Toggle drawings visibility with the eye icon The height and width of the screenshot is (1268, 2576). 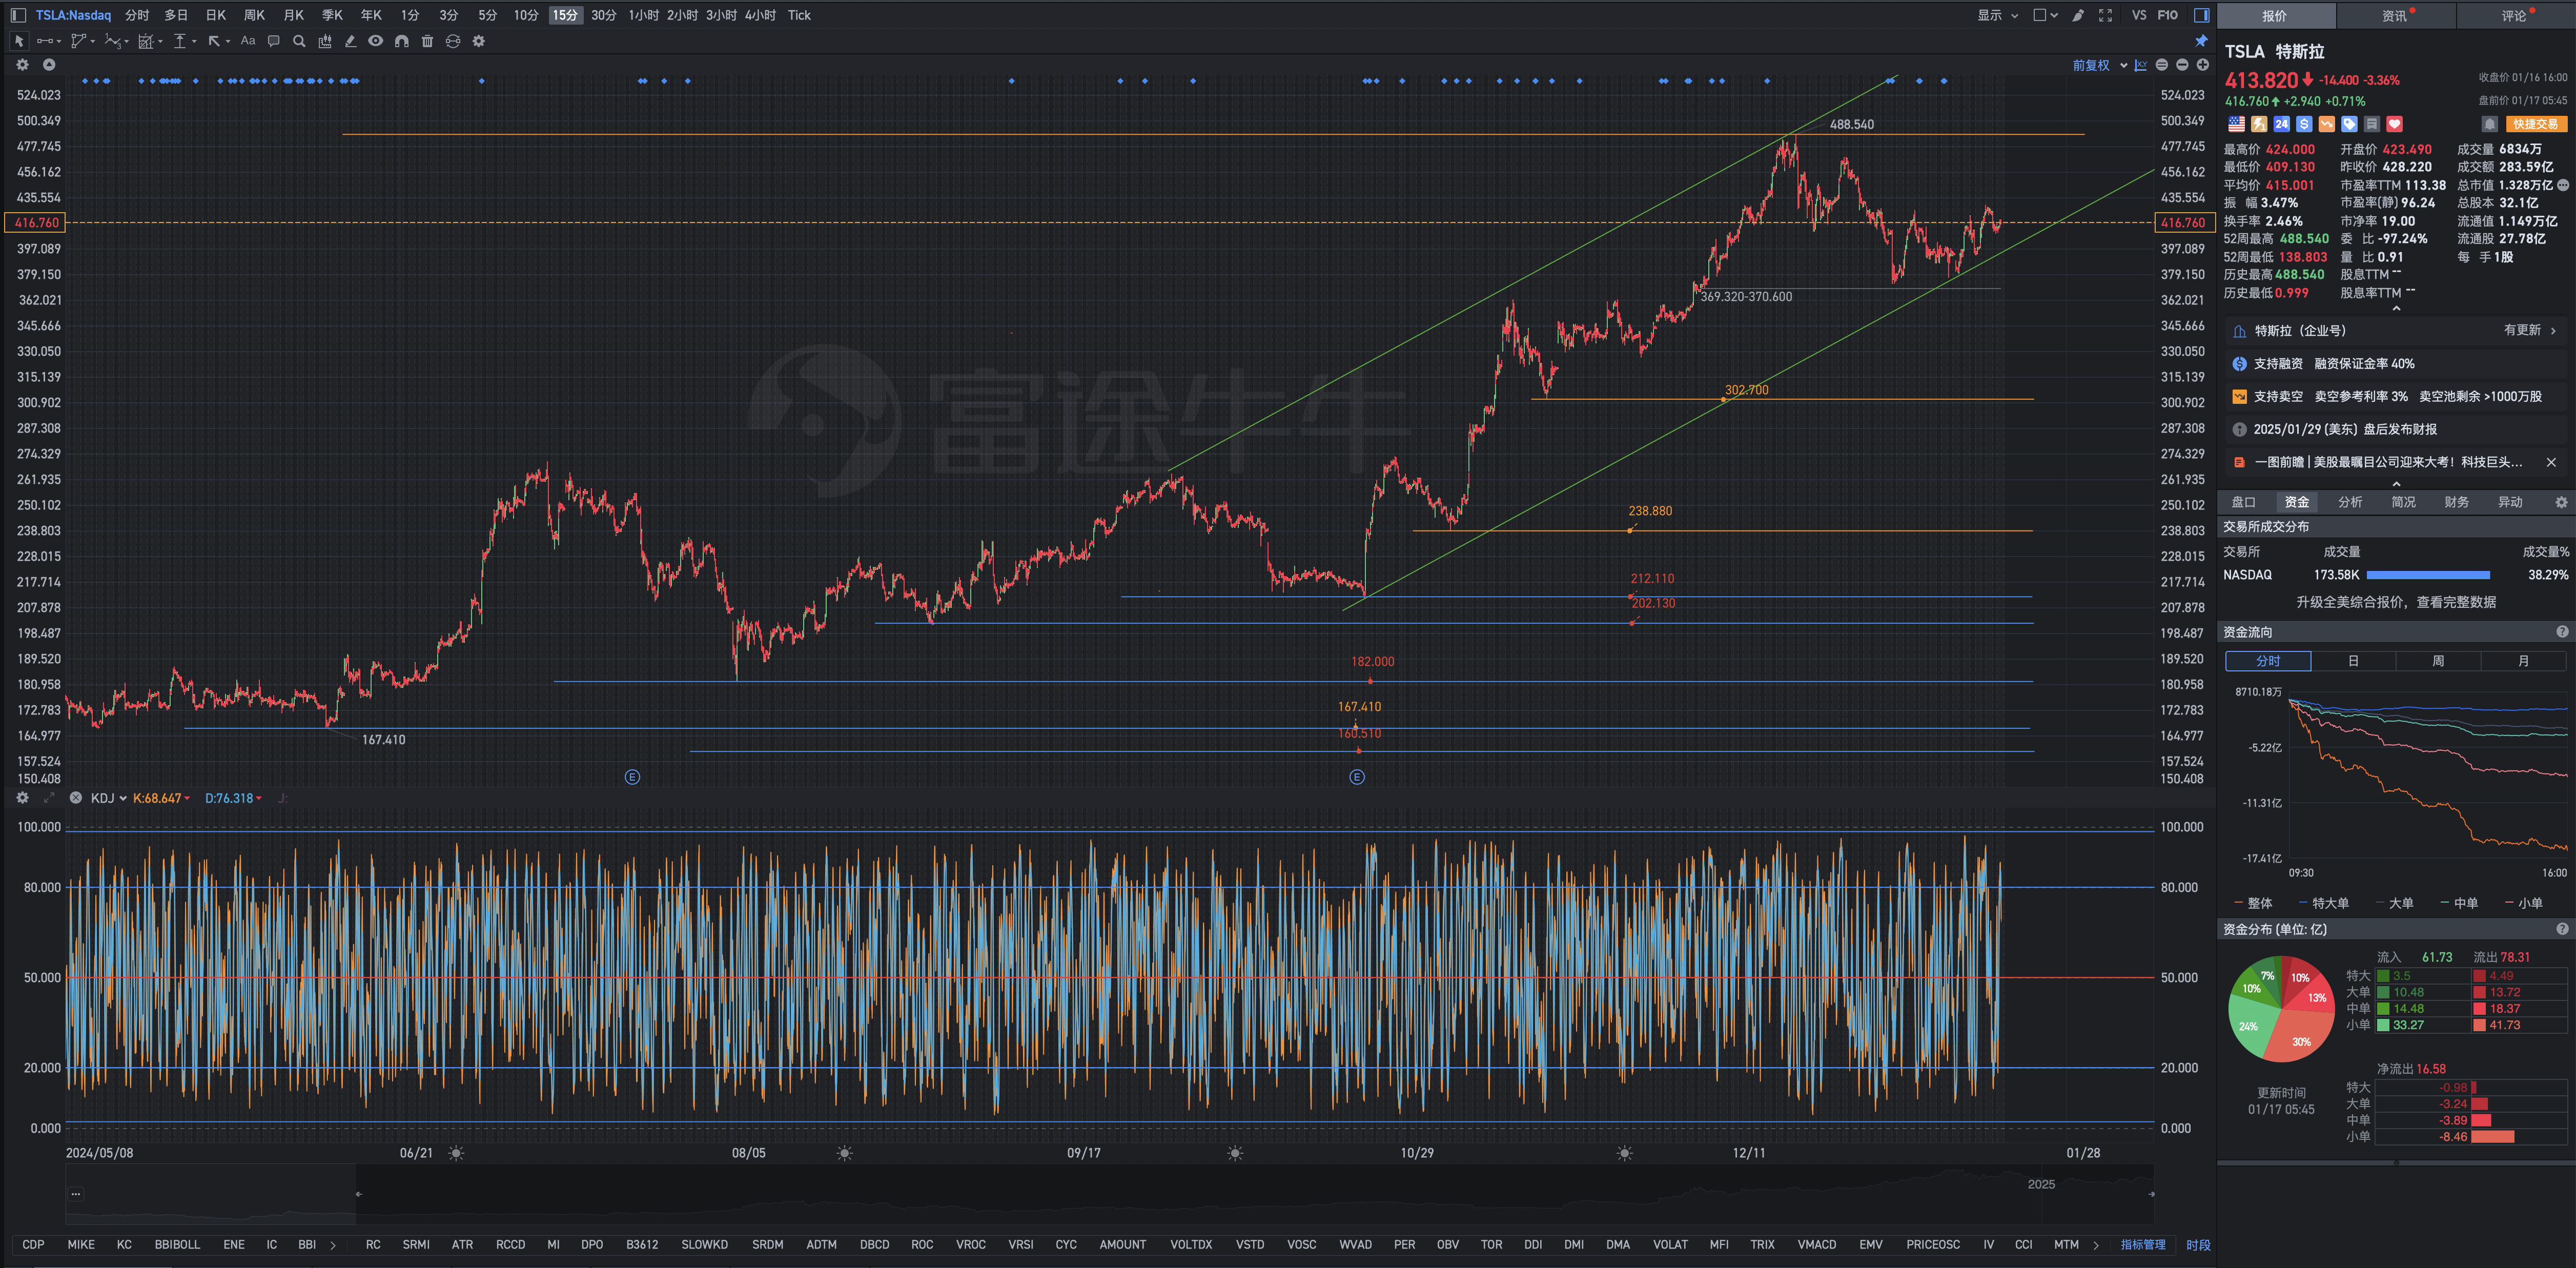coord(375,41)
